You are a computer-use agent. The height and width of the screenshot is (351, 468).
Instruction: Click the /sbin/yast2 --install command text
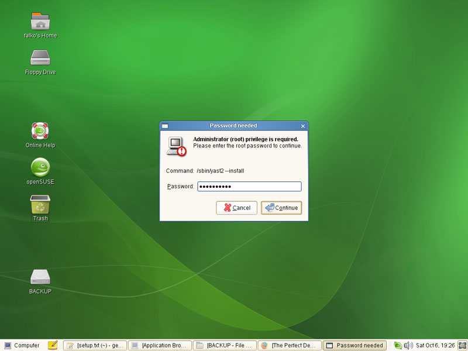point(221,171)
